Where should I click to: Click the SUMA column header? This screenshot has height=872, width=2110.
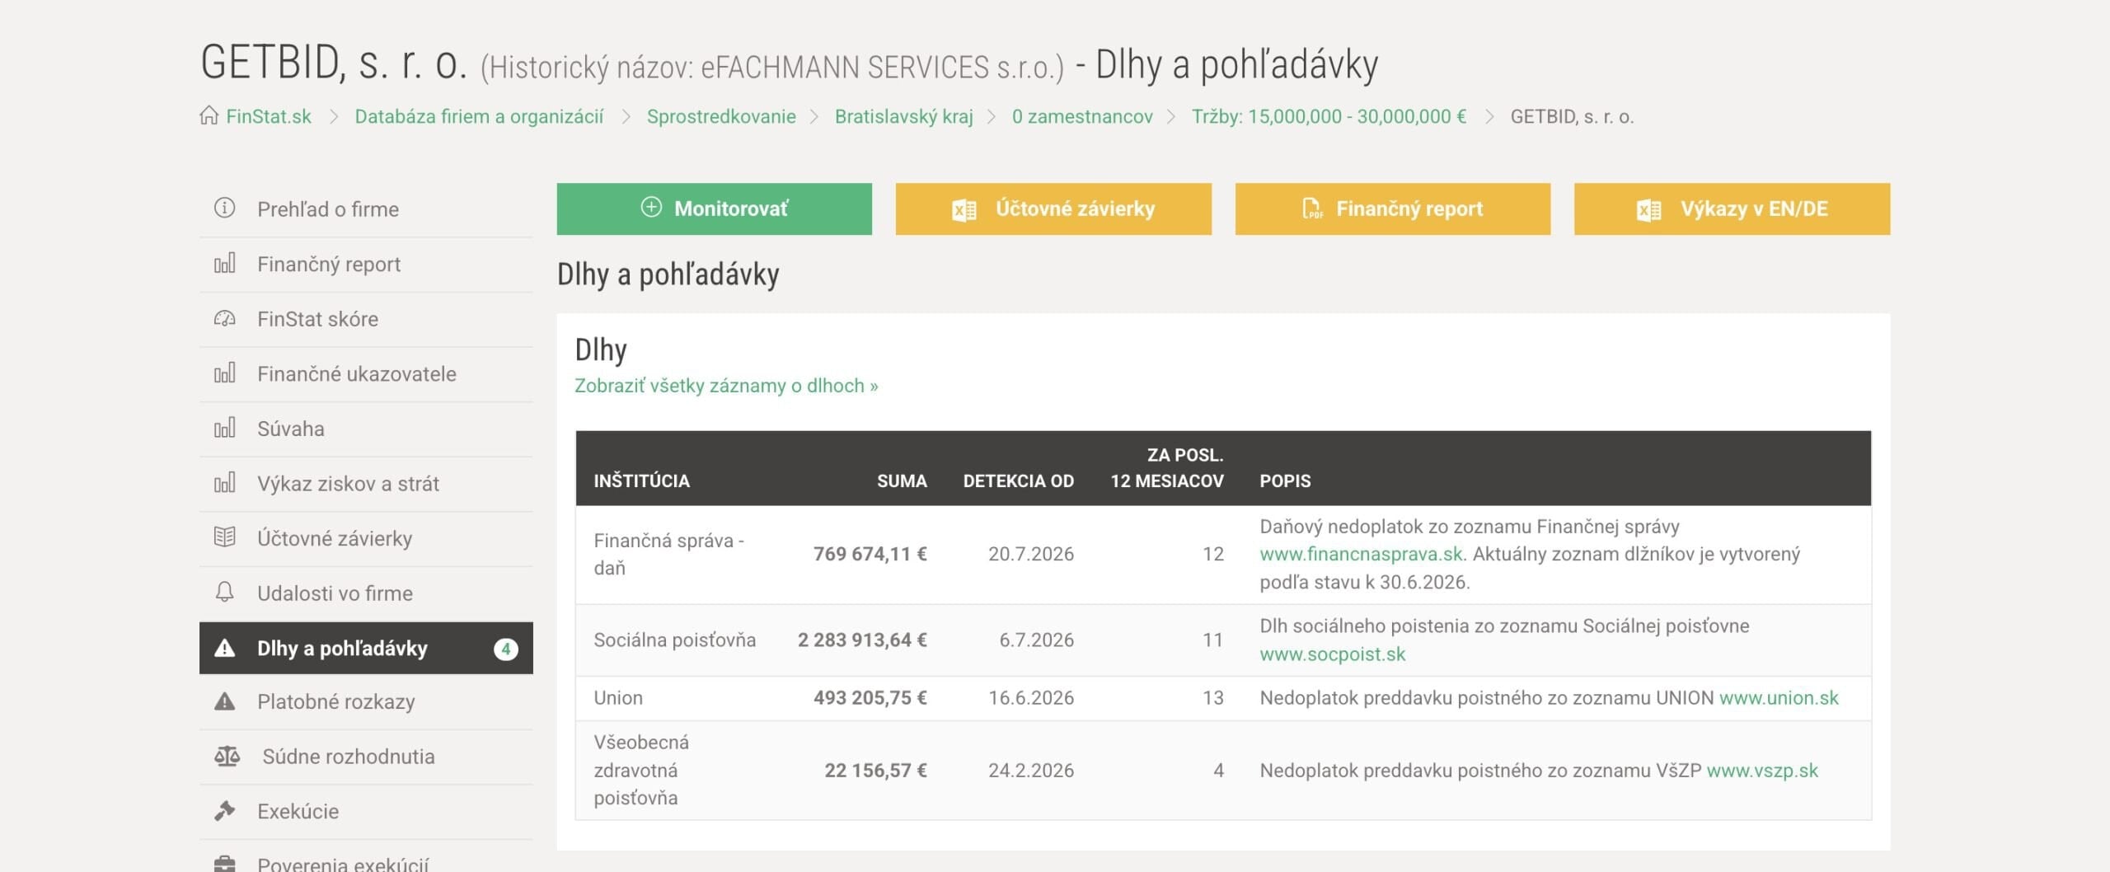(902, 481)
